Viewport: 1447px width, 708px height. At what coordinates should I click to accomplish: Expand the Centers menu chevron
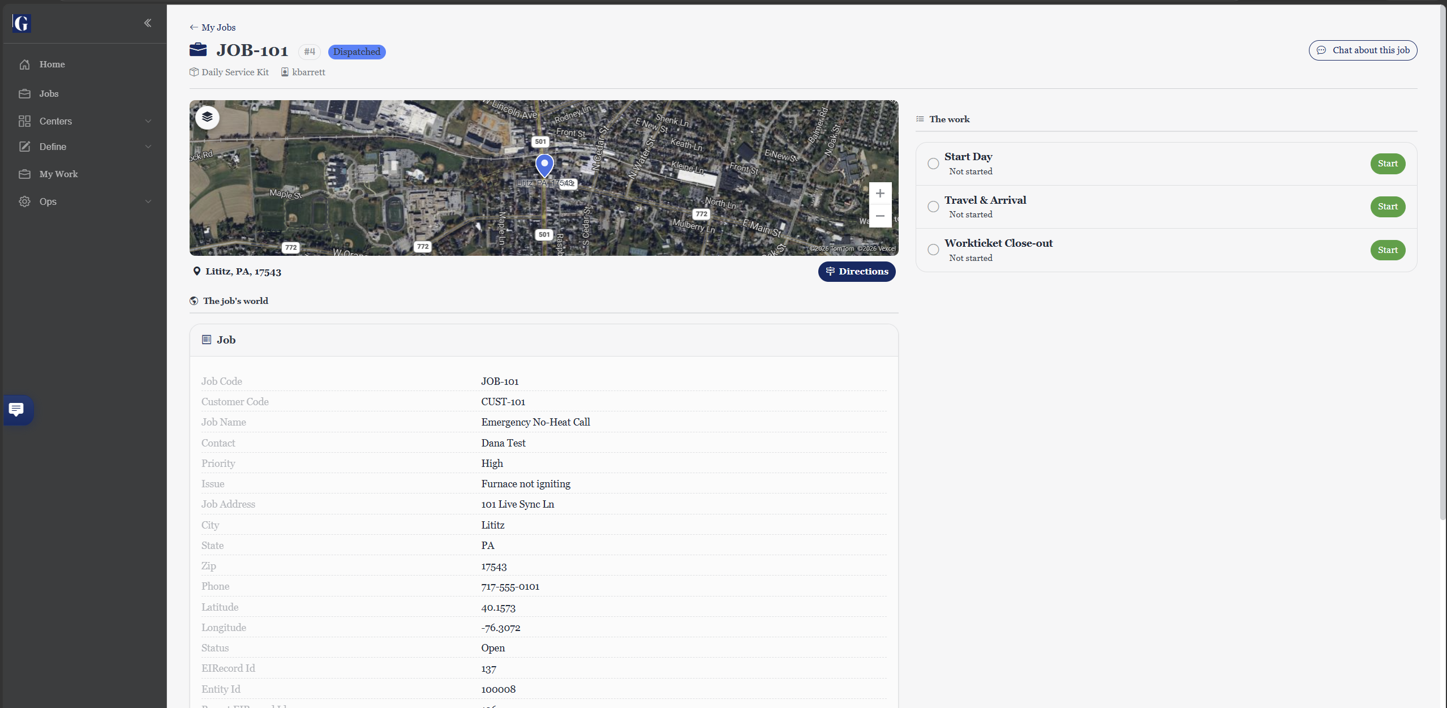tap(148, 121)
